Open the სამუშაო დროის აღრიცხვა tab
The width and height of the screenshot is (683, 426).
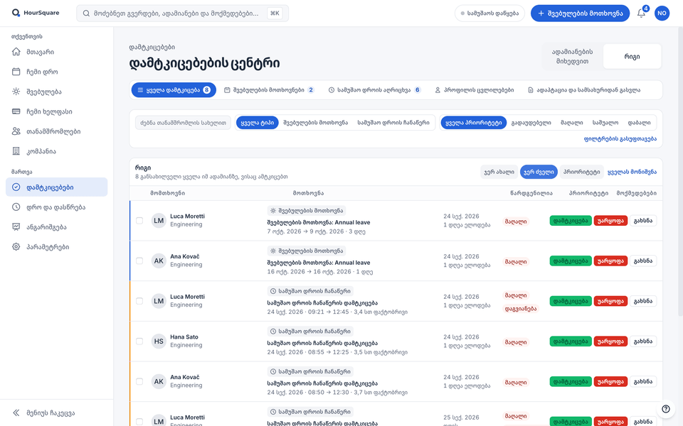(x=374, y=90)
